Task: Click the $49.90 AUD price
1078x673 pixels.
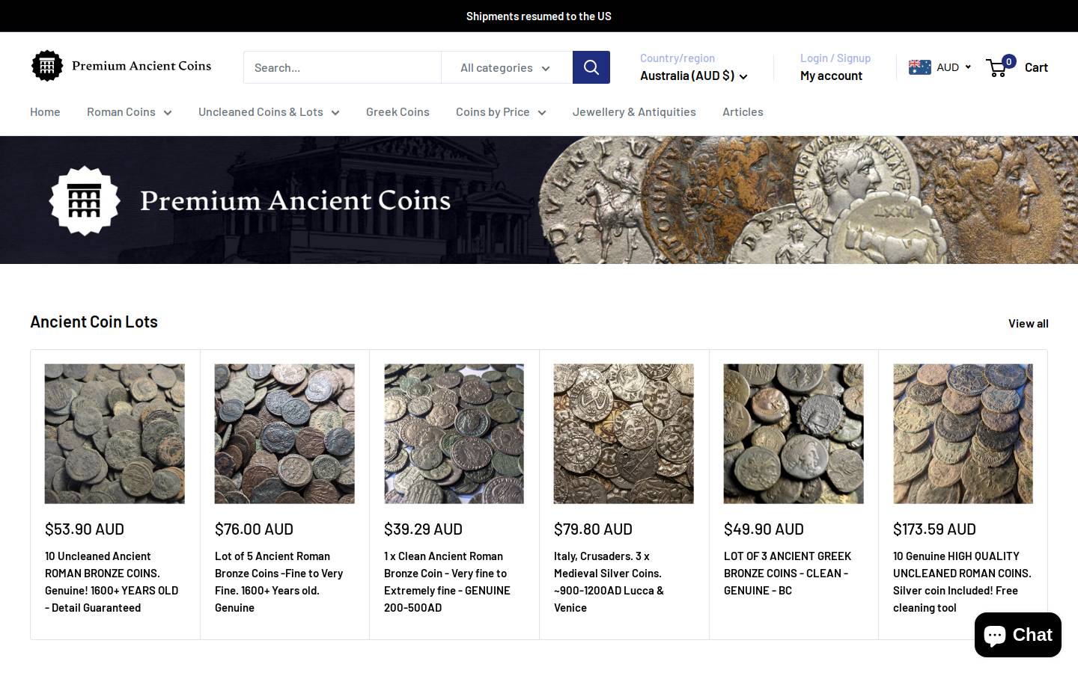Action: (764, 529)
